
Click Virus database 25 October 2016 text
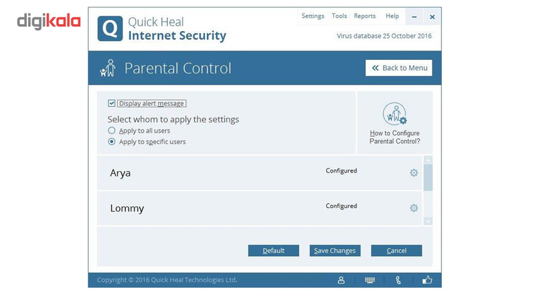point(384,36)
